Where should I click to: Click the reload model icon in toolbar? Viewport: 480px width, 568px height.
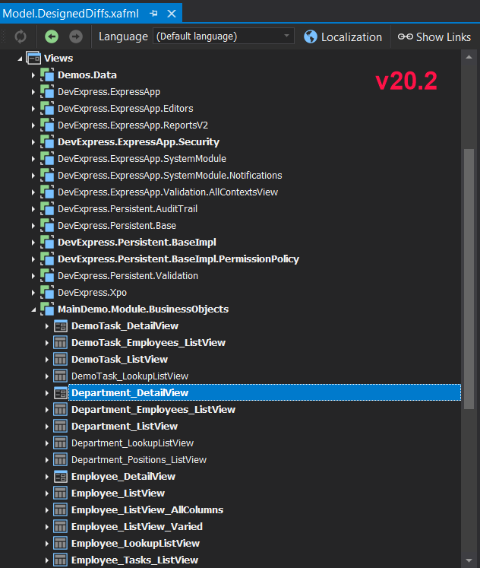pos(21,36)
